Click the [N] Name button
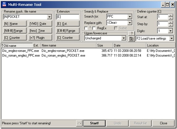 click(x=15, y=24)
